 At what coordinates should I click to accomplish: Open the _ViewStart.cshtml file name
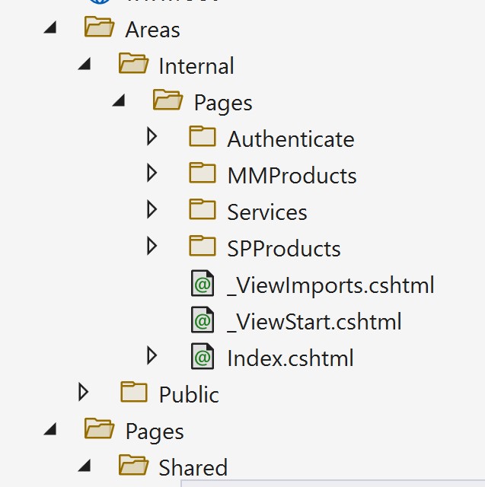point(314,322)
